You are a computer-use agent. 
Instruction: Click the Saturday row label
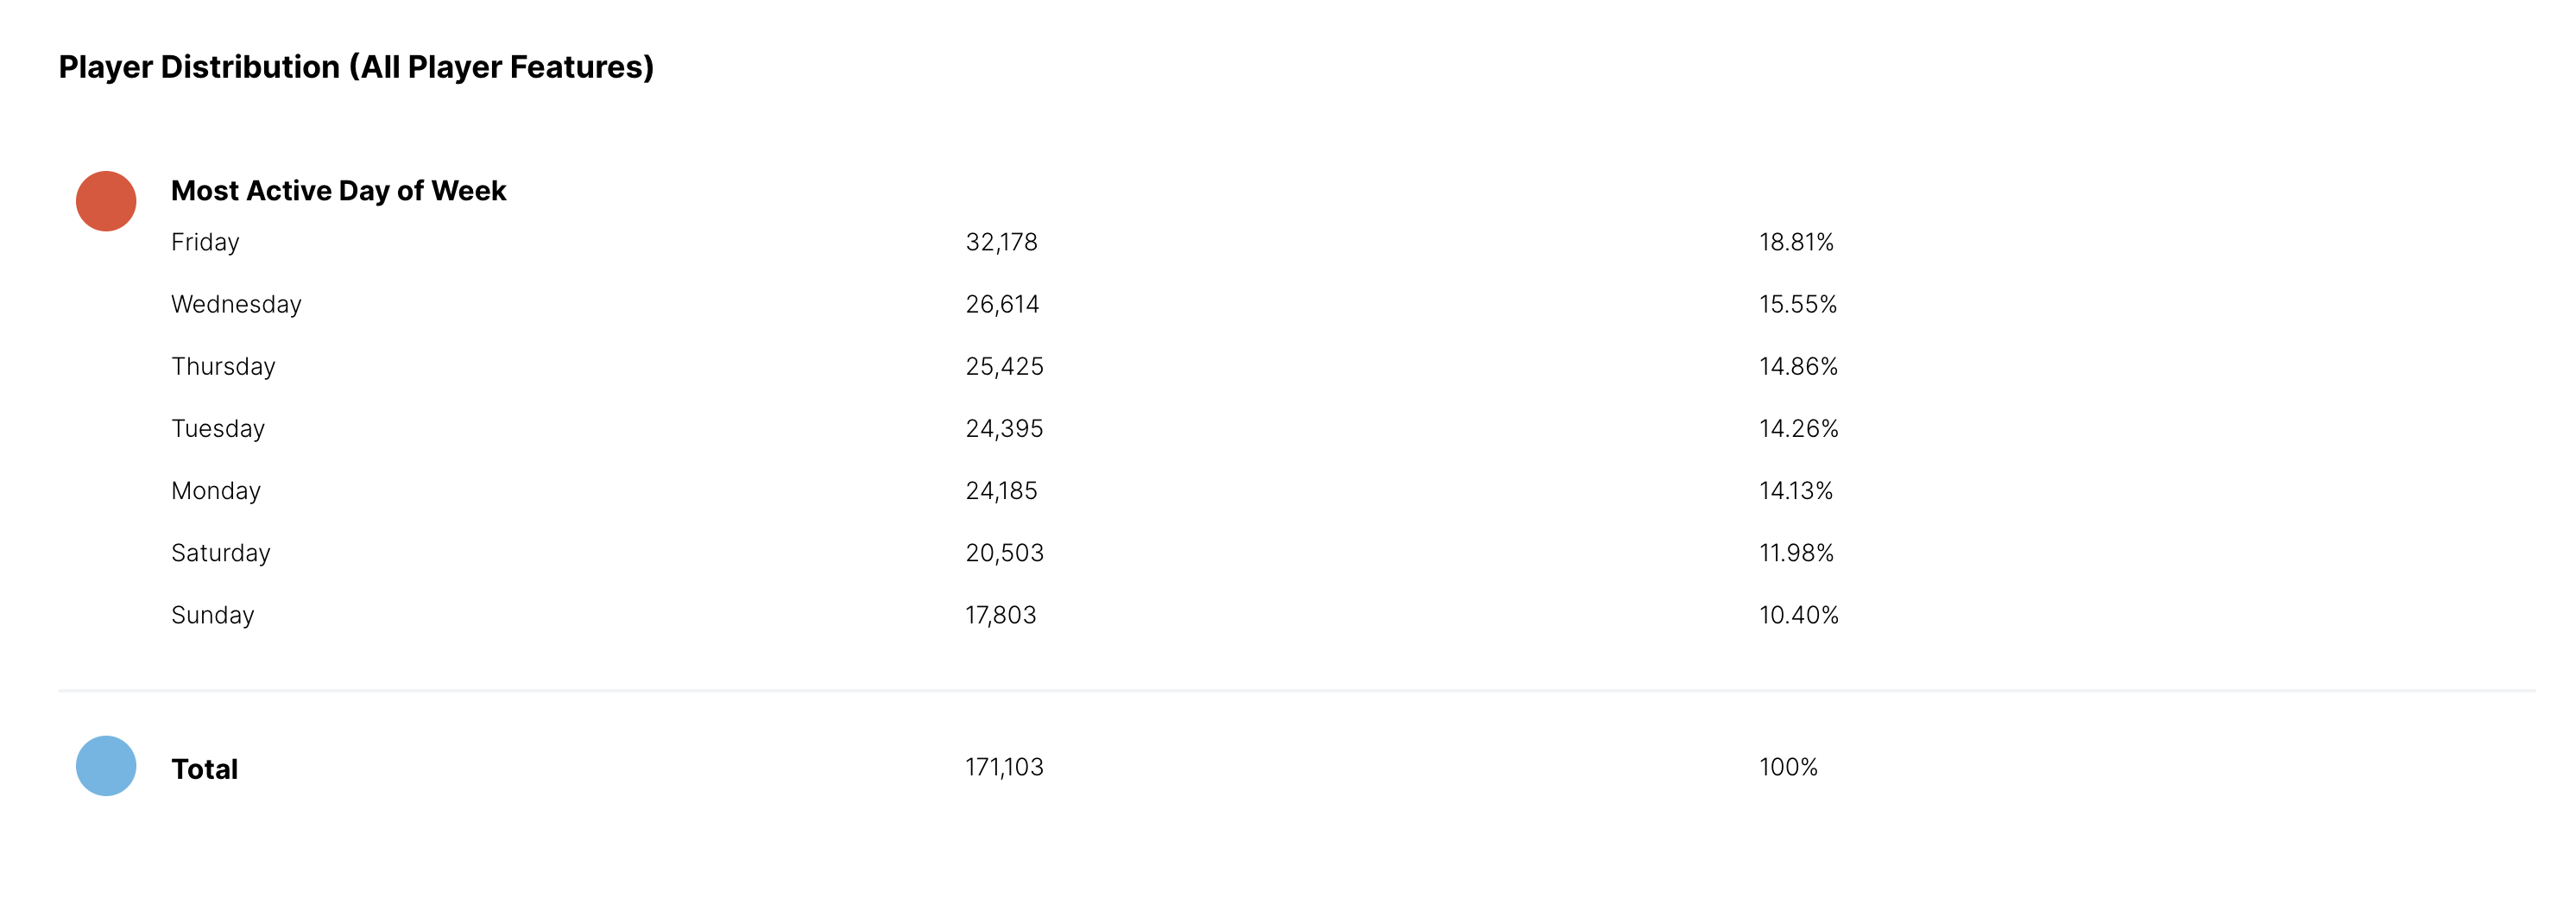221,552
